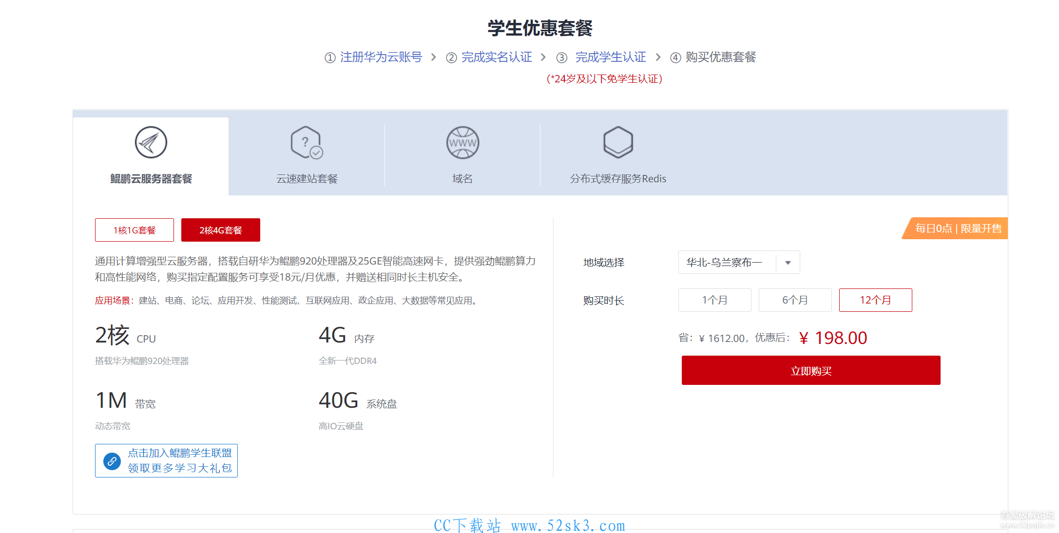Click the Redis hexagon cube icon

click(618, 142)
